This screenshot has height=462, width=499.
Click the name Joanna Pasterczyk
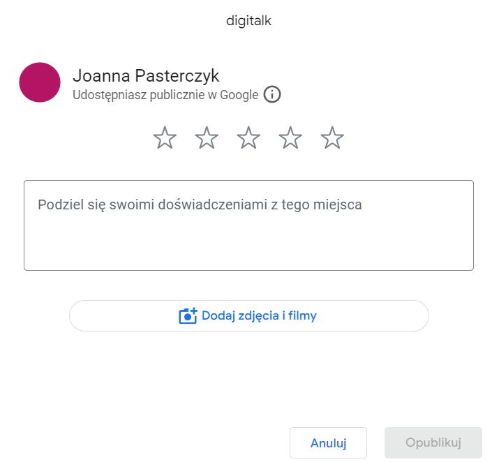pyautogui.click(x=146, y=76)
